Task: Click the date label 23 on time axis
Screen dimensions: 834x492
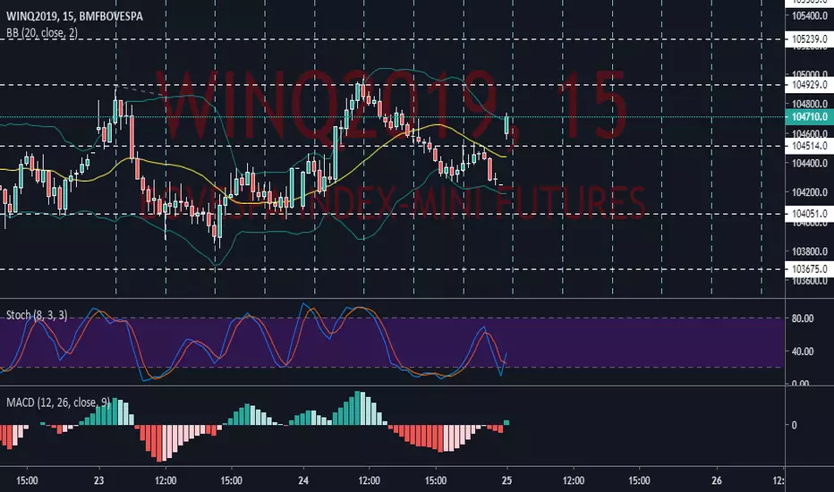Action: point(99,481)
